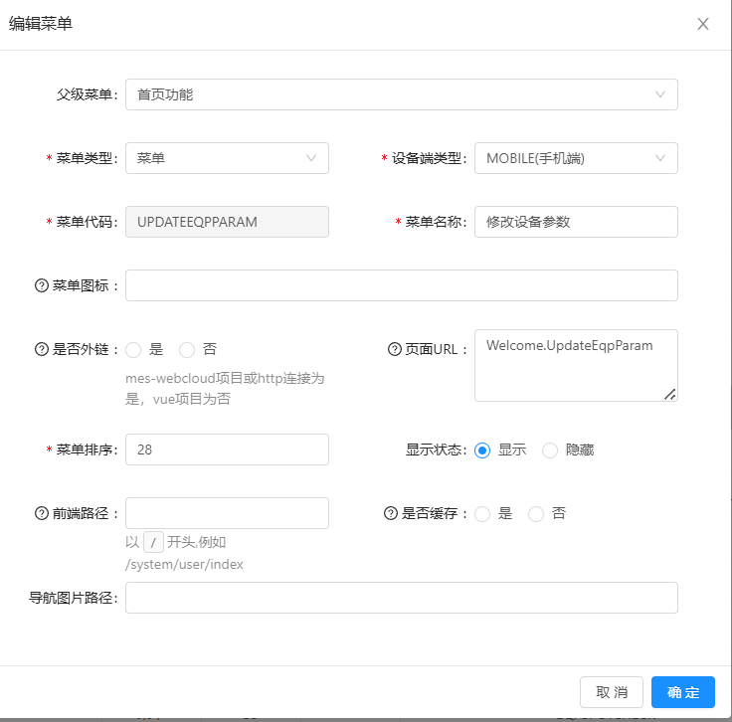
Task: Click the empty 前端路径 input field
Action: coord(227,513)
